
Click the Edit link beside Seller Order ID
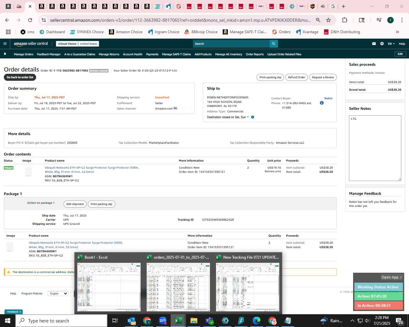click(x=174, y=71)
